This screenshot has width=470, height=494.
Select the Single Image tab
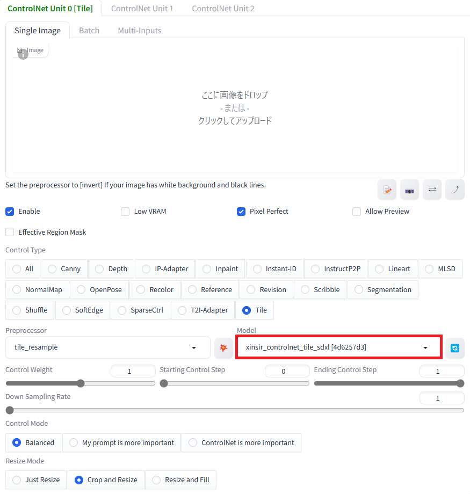click(x=38, y=31)
